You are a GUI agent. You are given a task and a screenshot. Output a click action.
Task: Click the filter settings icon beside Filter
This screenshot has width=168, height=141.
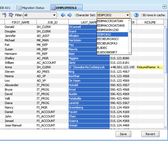click(x=11, y=15)
